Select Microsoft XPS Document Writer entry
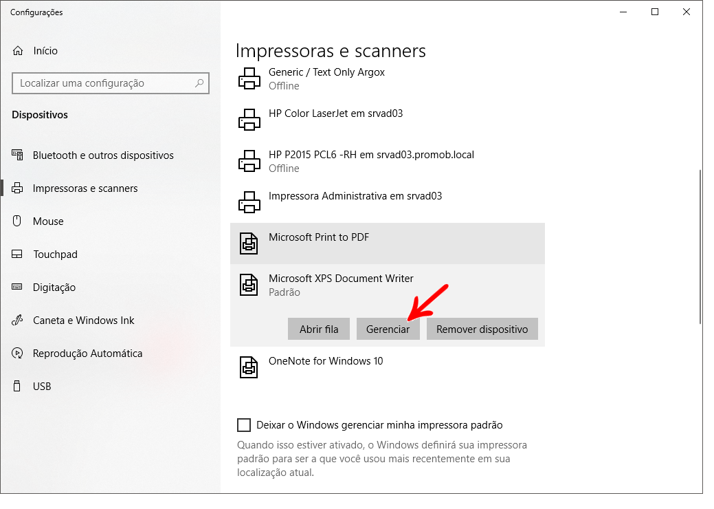The image size is (714, 509). [x=388, y=285]
